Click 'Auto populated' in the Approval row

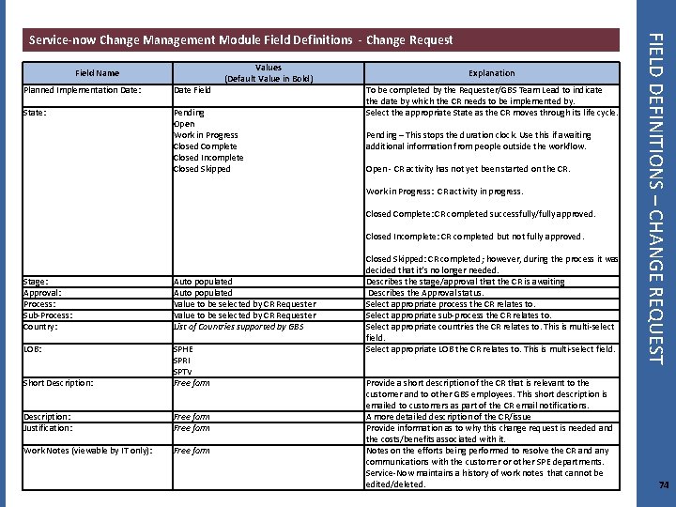(x=203, y=293)
